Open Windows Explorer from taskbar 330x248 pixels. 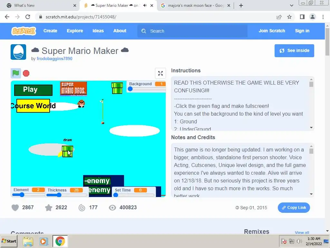click(28, 241)
